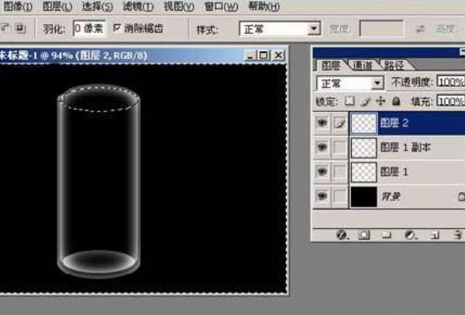The width and height of the screenshot is (465, 315).
Task: Click the create new layer icon
Action: pos(435,235)
